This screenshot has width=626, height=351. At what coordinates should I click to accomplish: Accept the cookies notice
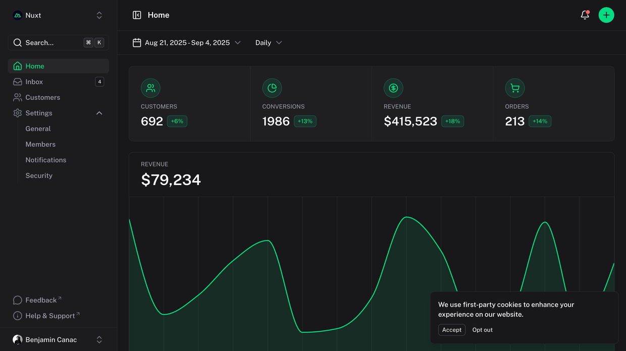[451, 330]
